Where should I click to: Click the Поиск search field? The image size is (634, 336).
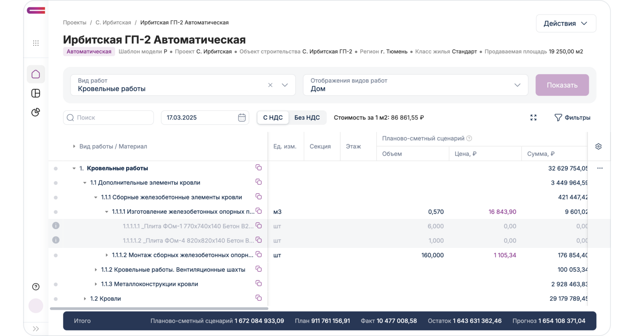click(x=108, y=118)
